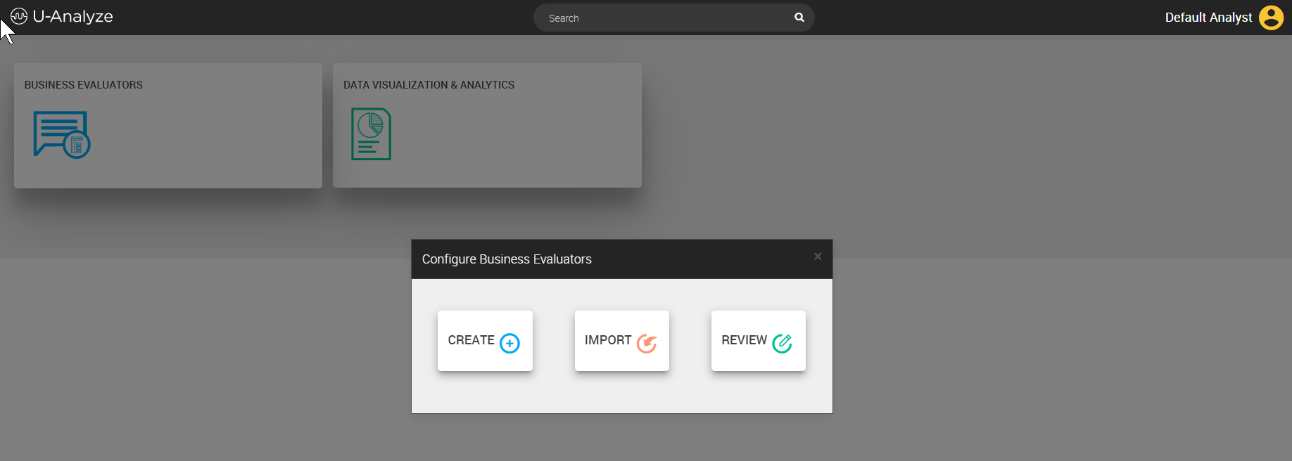Screen dimensions: 1292x461
Task: Close the Configure Business Evaluators dialog
Action: 818,257
